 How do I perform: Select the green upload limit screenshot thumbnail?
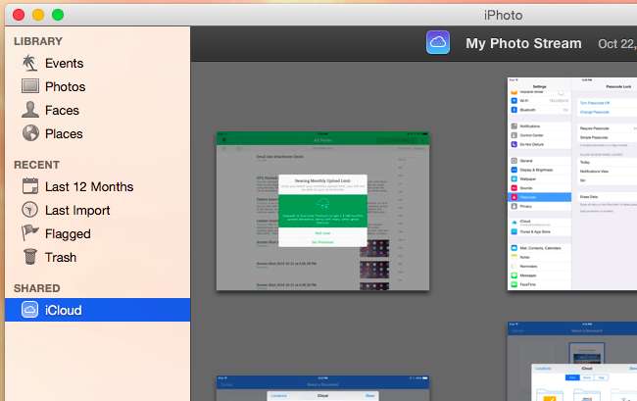[323, 211]
